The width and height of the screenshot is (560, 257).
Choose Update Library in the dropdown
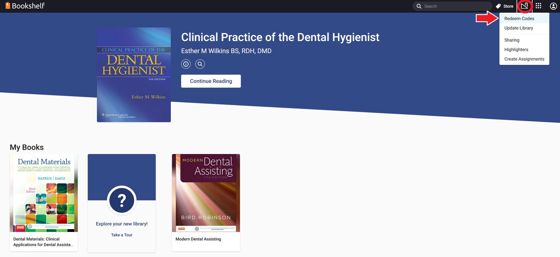pyautogui.click(x=524, y=28)
